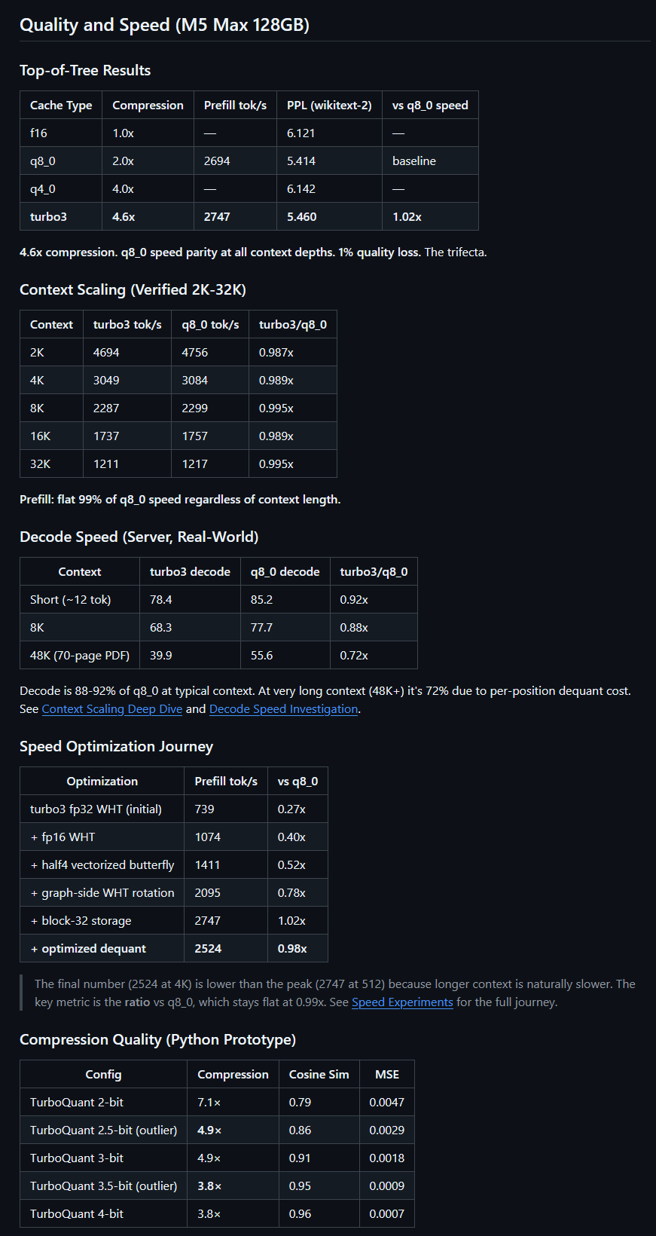Click the TurboQuant 2.5-bit (outlier) cell
Viewport: 656px width, 1236px height.
click(103, 1130)
